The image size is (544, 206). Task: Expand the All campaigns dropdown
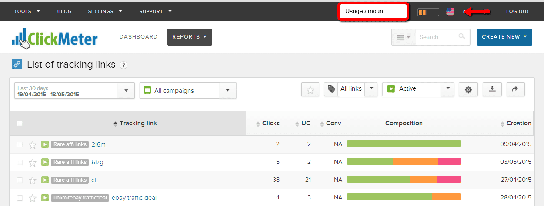(227, 91)
